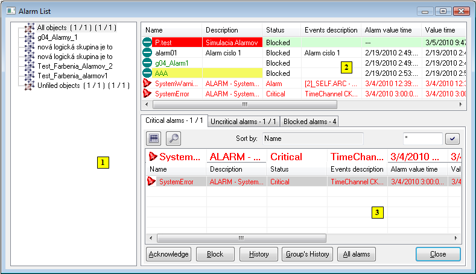Click the table view icon in alarm toolbar
The width and height of the screenshot is (476, 274).
click(154, 138)
